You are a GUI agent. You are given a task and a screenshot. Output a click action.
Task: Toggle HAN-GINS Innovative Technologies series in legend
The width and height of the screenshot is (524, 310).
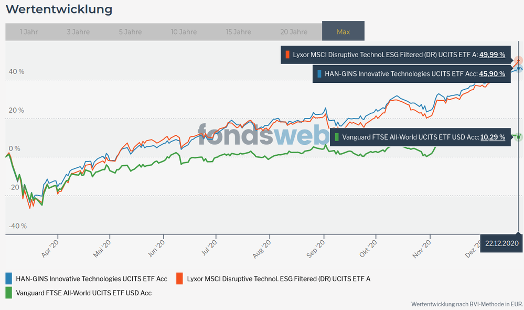click(92, 279)
